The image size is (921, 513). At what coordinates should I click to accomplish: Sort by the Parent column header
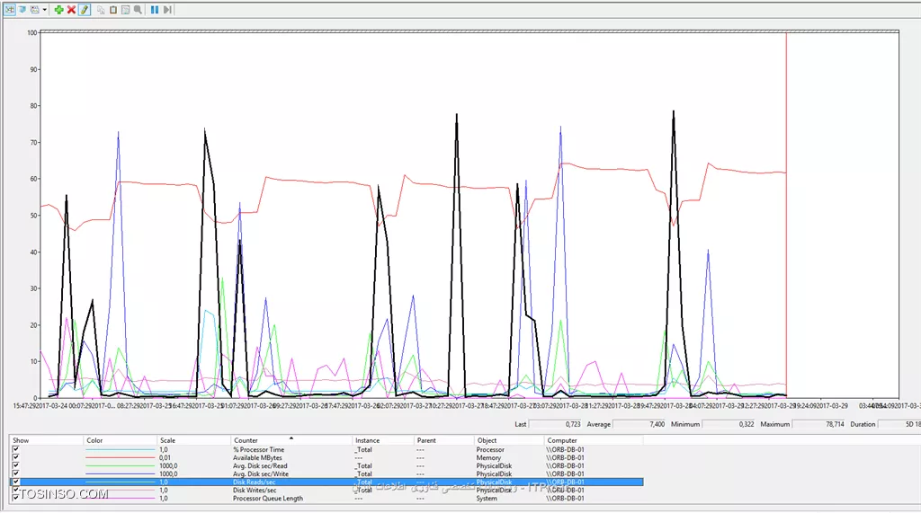click(x=443, y=440)
